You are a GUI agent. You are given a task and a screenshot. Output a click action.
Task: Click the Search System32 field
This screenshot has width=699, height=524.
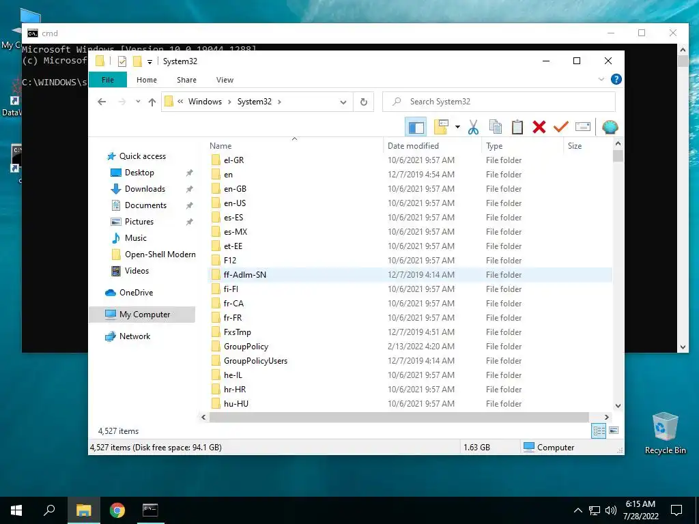click(x=499, y=102)
